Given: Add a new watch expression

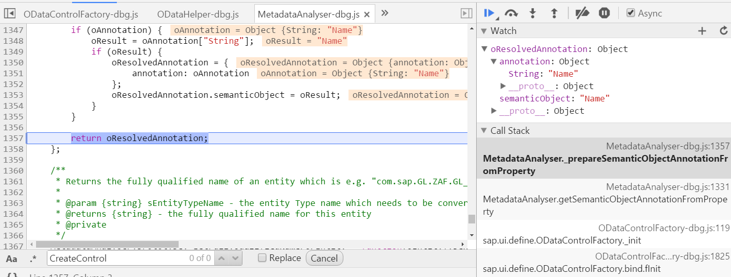Looking at the screenshot, I should tap(702, 31).
